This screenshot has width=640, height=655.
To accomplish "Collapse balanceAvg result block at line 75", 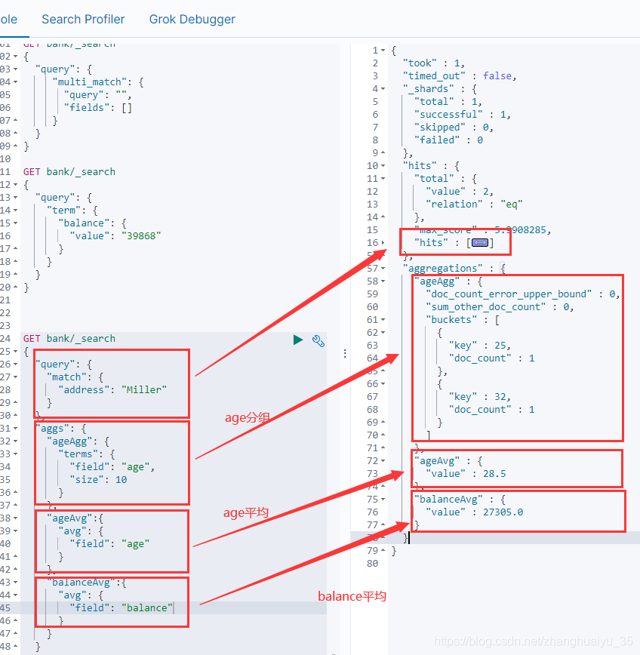I will tap(383, 500).
